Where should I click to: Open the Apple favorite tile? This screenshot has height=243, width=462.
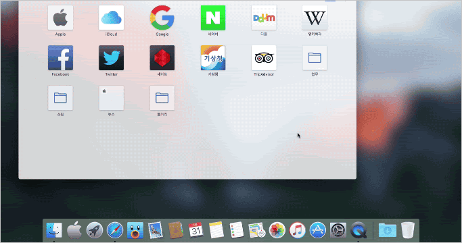[60, 18]
